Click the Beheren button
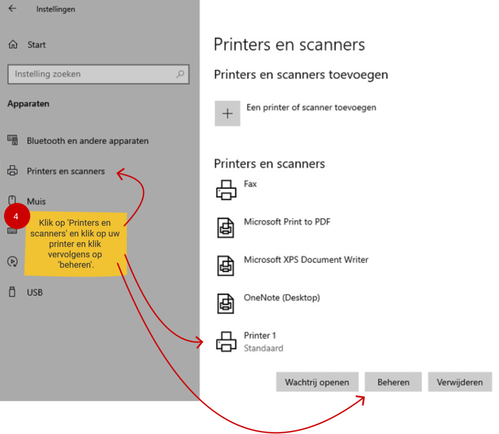499x434 pixels. coord(393,382)
